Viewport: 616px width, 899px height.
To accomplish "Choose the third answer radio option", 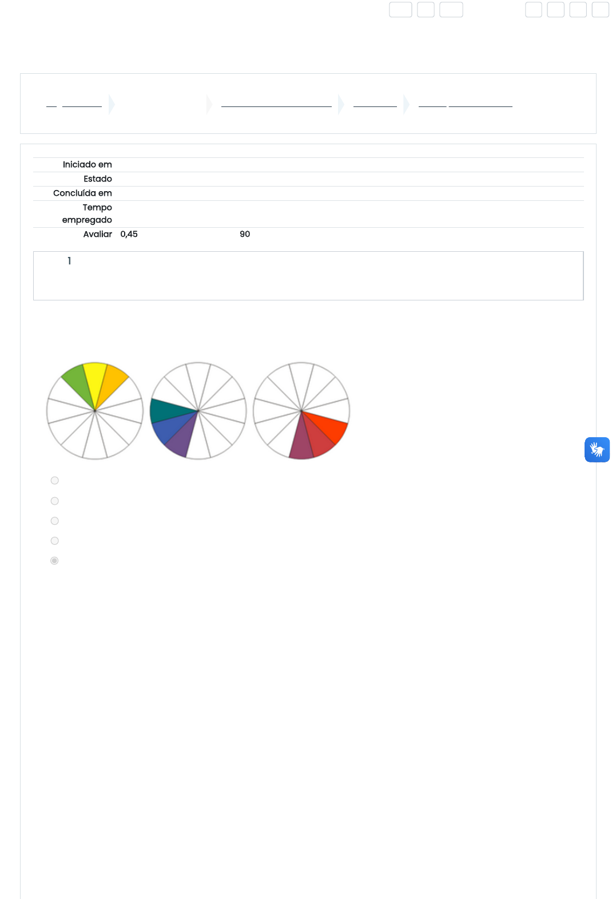I will click(55, 521).
